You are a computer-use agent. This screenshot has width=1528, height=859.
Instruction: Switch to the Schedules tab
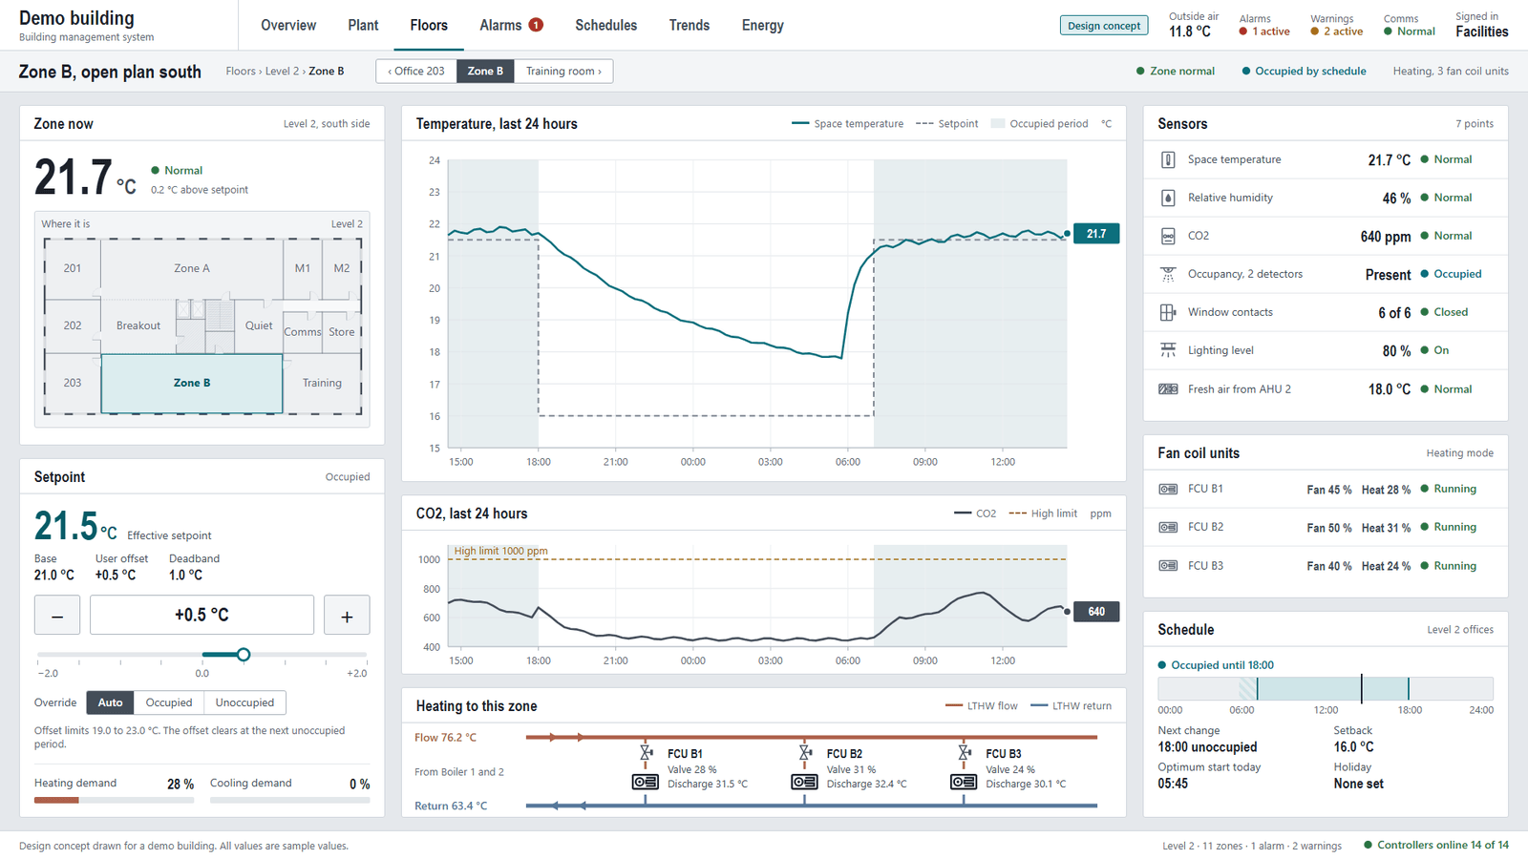[x=605, y=26]
